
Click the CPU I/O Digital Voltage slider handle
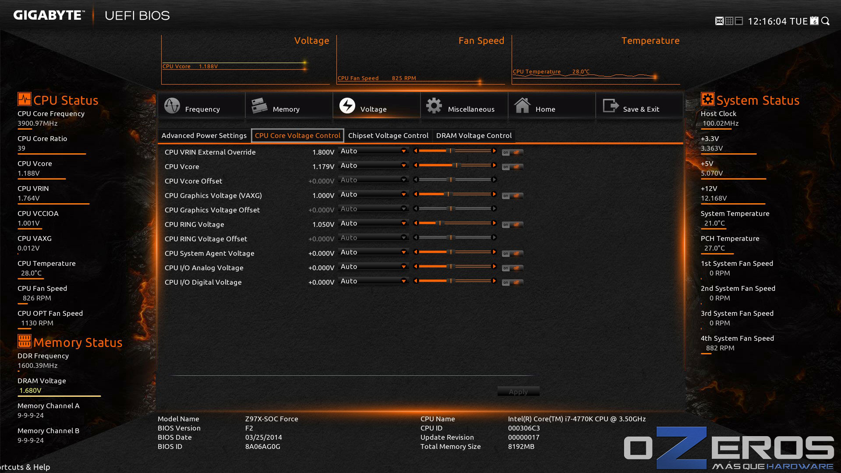tap(451, 281)
